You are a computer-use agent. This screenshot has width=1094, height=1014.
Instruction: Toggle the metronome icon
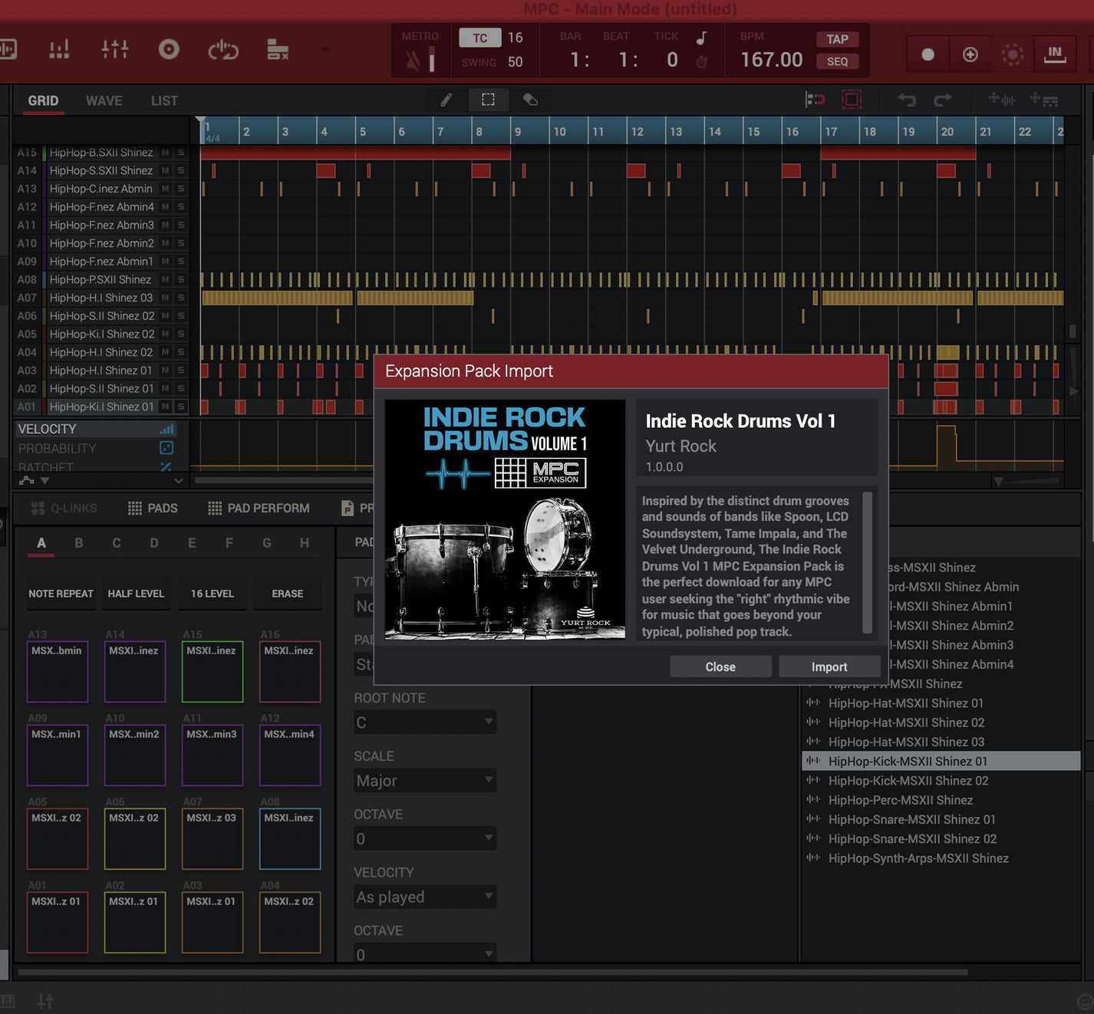[x=414, y=61]
